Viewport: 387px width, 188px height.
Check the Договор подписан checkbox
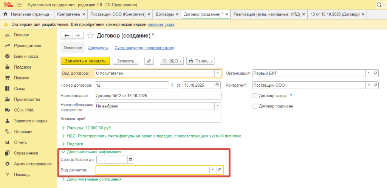click(255, 106)
